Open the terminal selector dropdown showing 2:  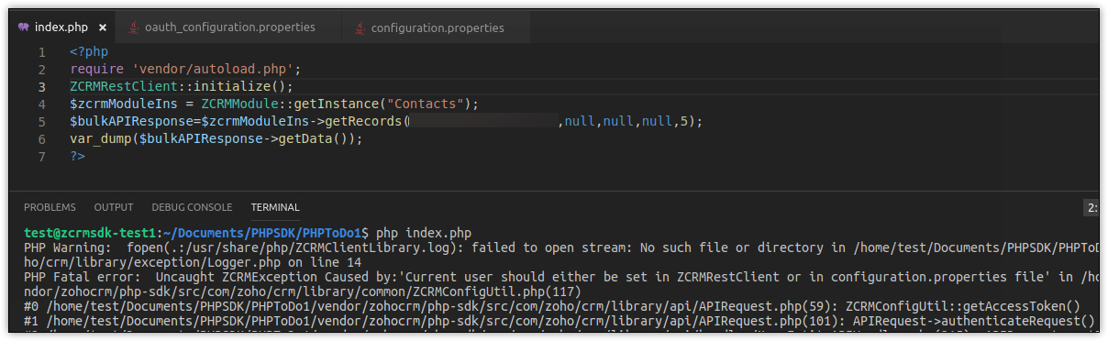pyautogui.click(x=1091, y=208)
